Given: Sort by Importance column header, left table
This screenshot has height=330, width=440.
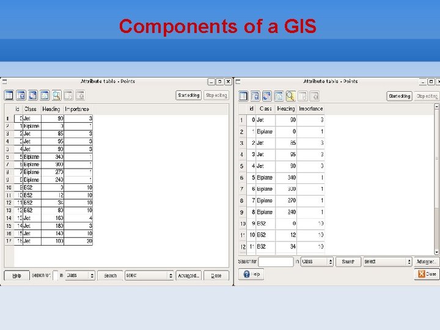Looking at the screenshot, I should coord(78,109).
